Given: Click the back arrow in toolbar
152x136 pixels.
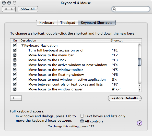Looking at the screenshot, I should point(6,9).
